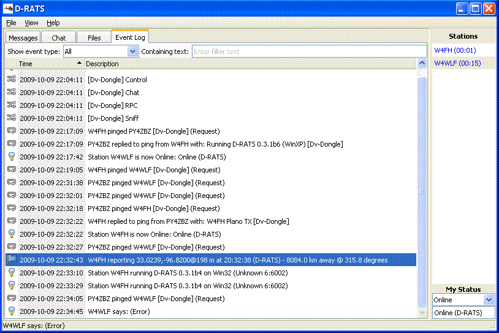Click flag icon on W4FH position report row
The height and width of the screenshot is (333, 499).
pos(12,259)
